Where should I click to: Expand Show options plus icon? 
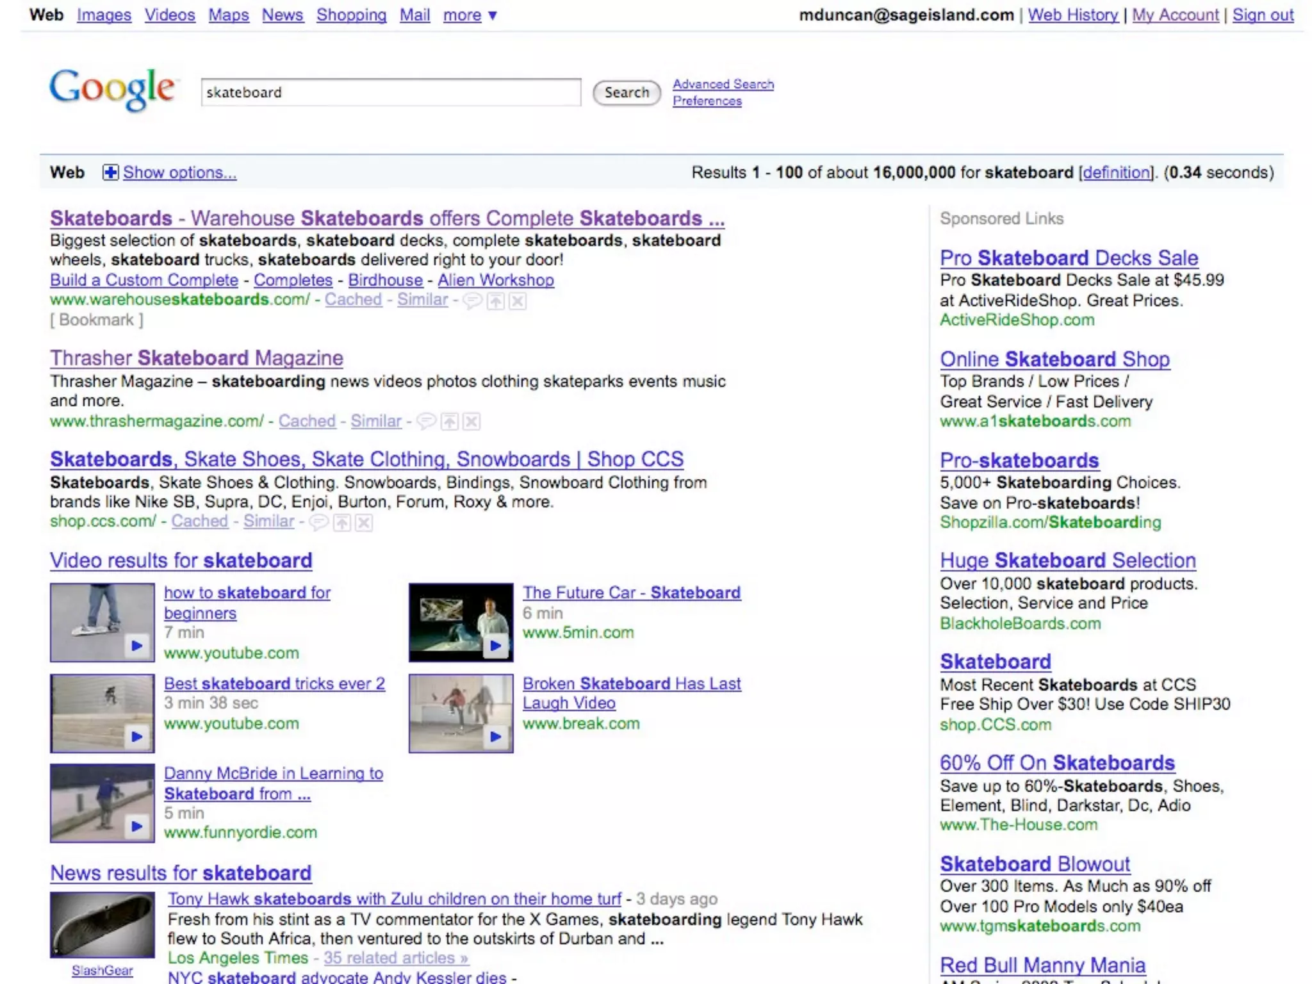point(110,172)
